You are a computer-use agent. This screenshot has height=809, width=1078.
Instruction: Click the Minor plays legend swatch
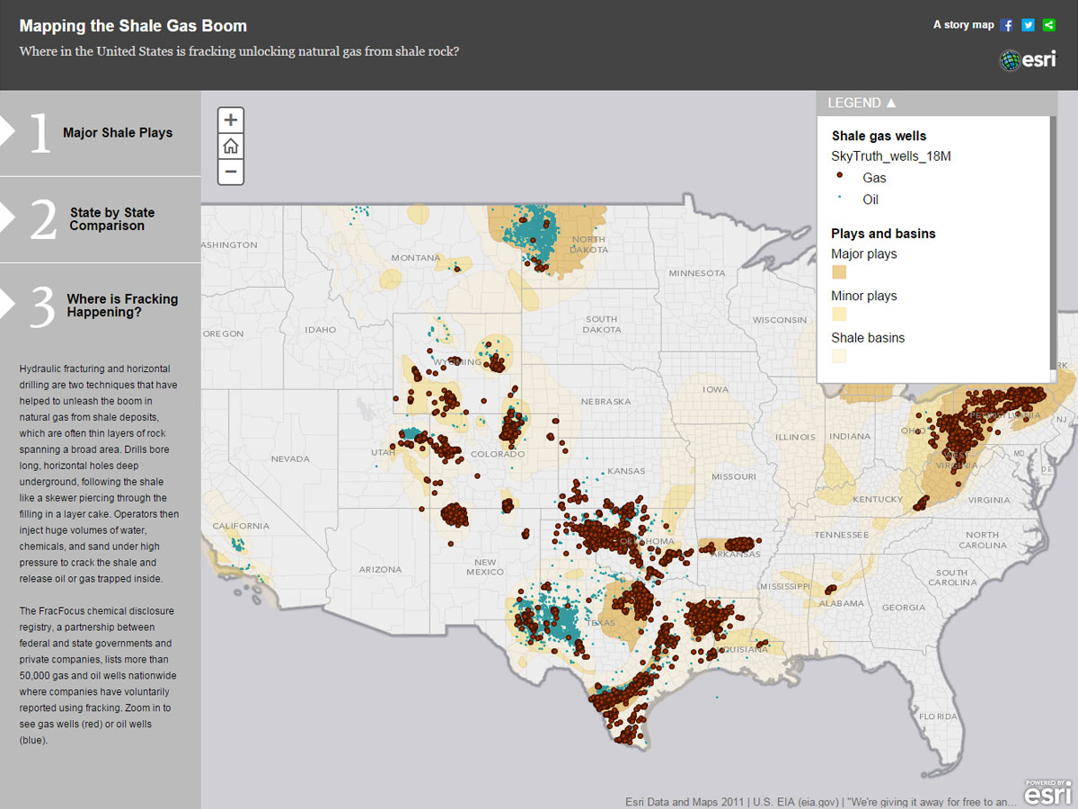[x=839, y=314]
